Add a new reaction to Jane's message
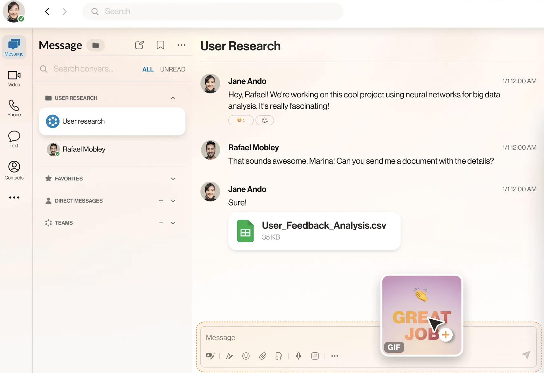 click(265, 120)
